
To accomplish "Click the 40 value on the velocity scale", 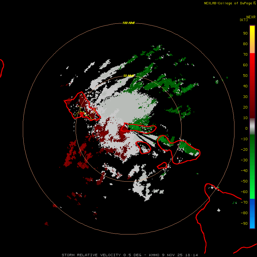I will 245,86.
